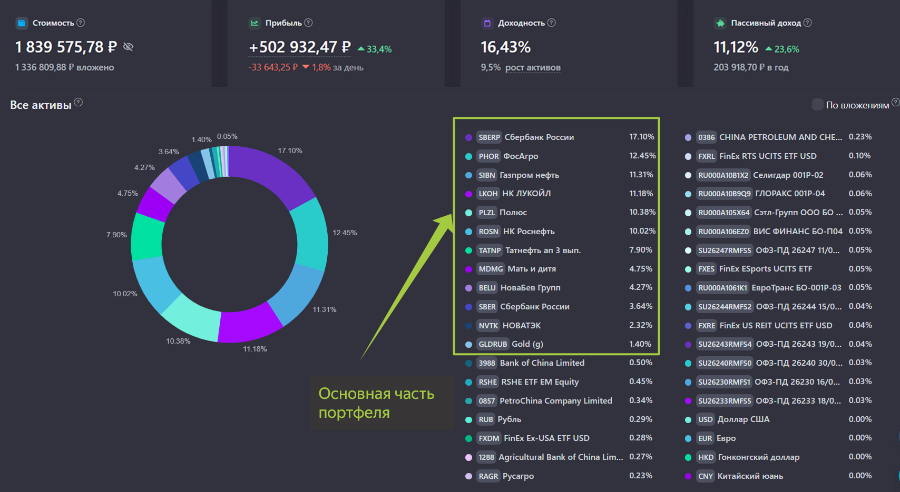
Task: Select ВИС ФИНАНС БО-П04 bond name
Action: point(798,232)
